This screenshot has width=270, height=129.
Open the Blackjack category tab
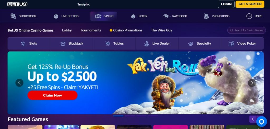tap(71, 44)
